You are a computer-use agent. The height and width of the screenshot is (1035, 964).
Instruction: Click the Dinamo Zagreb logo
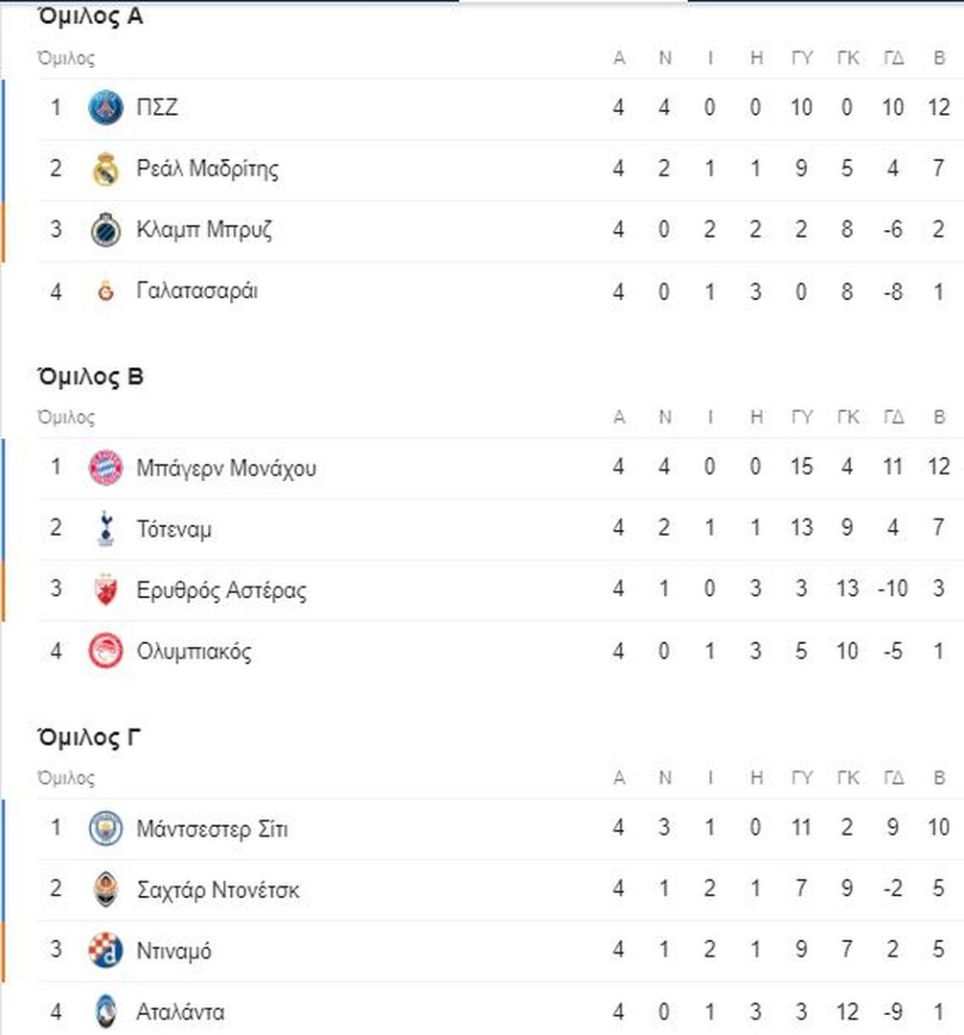[x=105, y=951]
